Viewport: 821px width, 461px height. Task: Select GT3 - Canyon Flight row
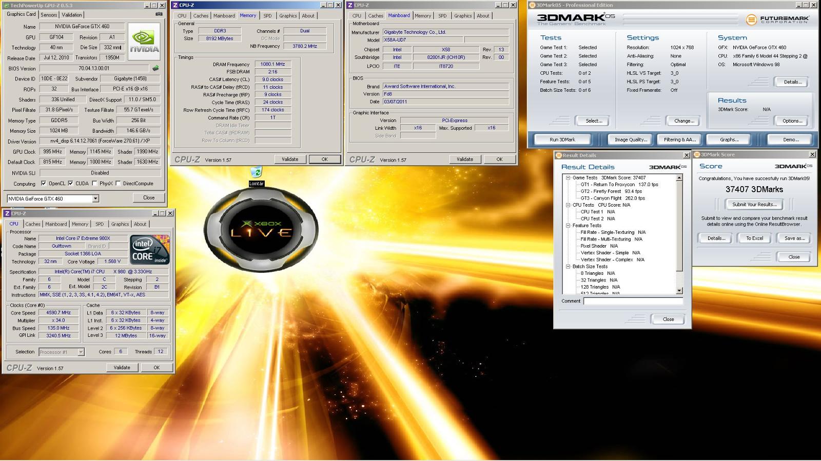point(613,198)
